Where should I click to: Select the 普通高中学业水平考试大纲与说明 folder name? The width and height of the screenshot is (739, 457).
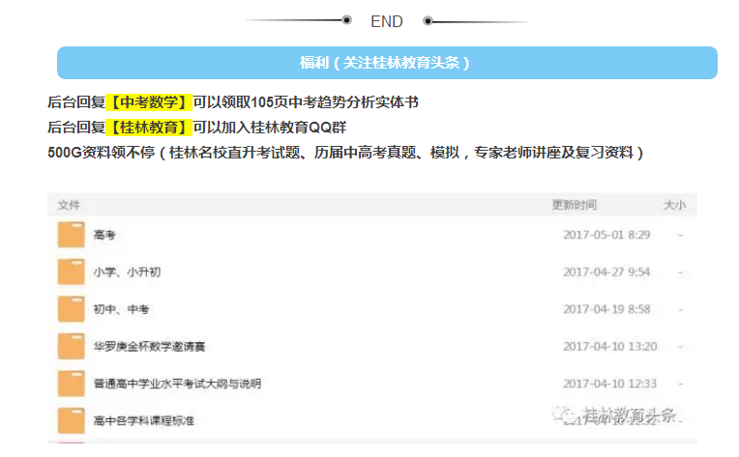coord(177,384)
